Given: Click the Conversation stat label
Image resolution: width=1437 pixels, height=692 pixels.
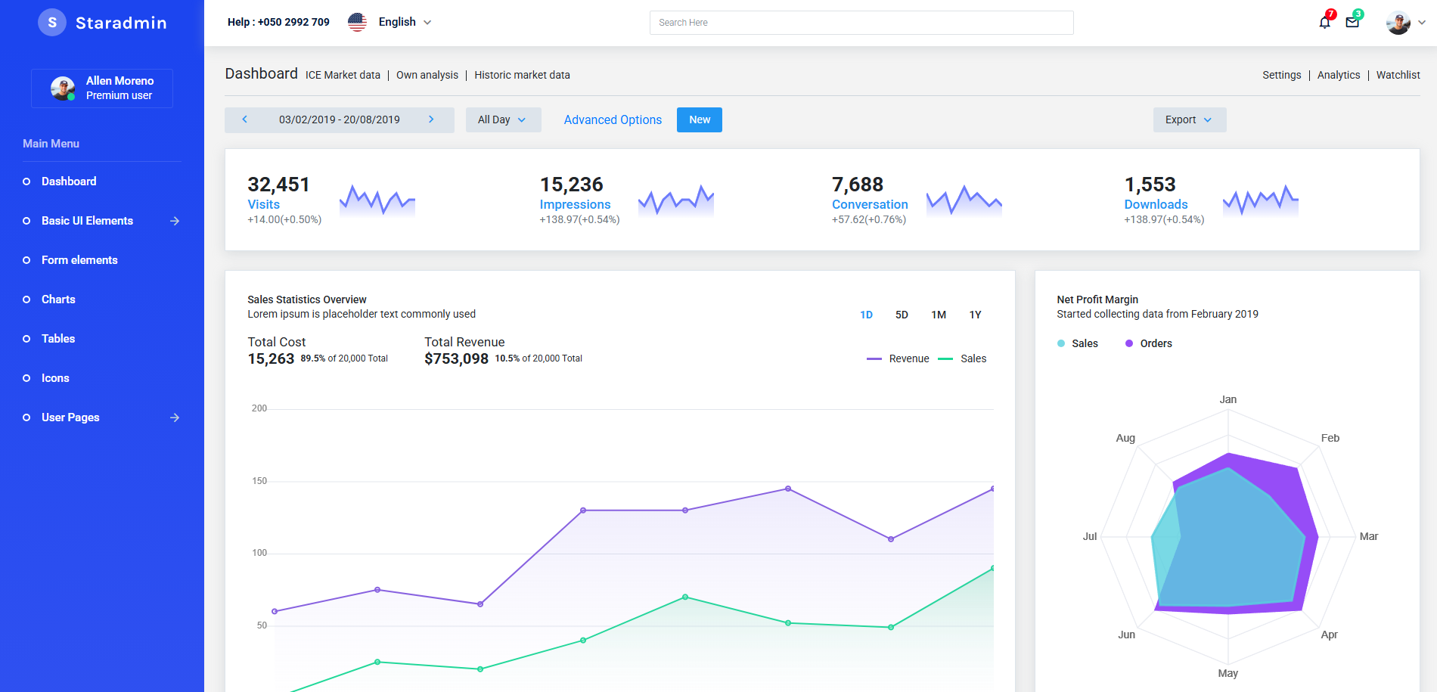Looking at the screenshot, I should [x=870, y=204].
